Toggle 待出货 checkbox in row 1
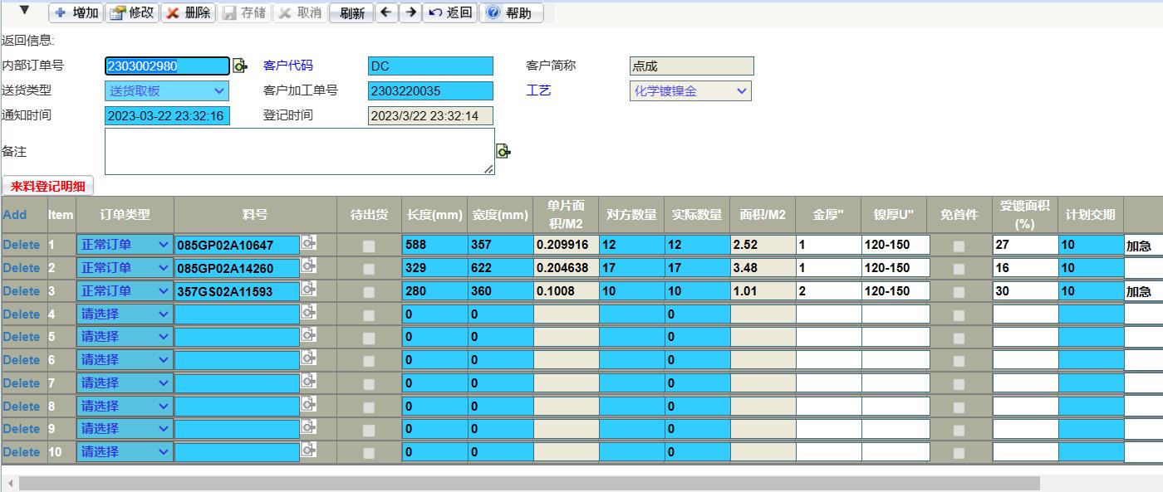Screen dimensions: 1163x492 click(369, 246)
